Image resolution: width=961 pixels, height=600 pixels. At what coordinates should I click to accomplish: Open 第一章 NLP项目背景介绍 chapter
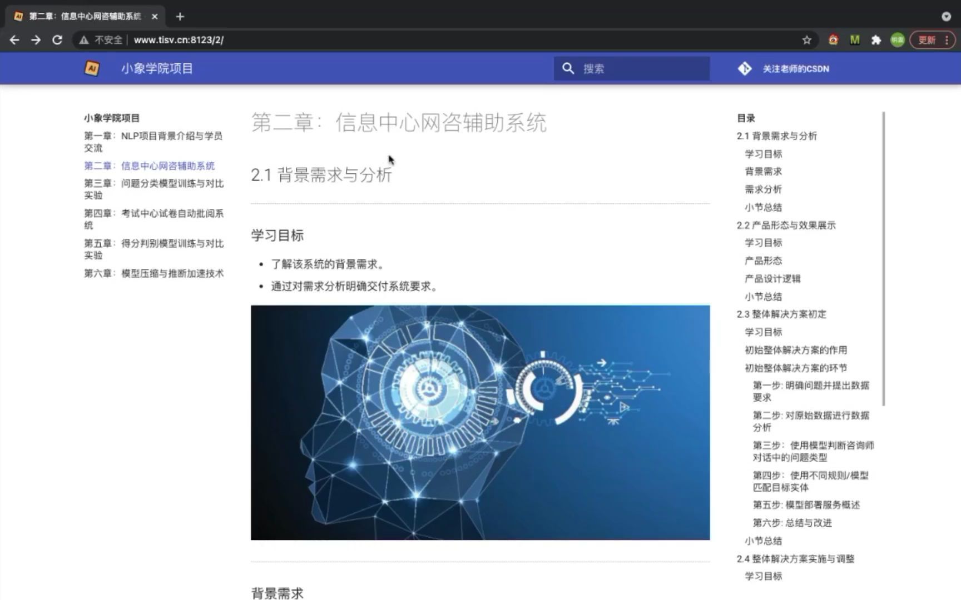[x=153, y=142]
